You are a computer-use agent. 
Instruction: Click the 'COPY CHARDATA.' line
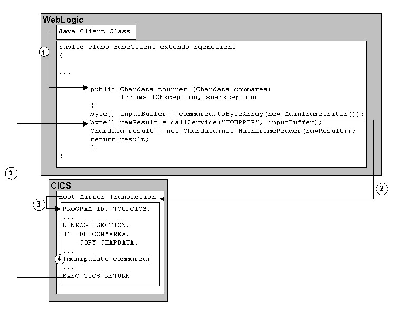tap(108, 242)
